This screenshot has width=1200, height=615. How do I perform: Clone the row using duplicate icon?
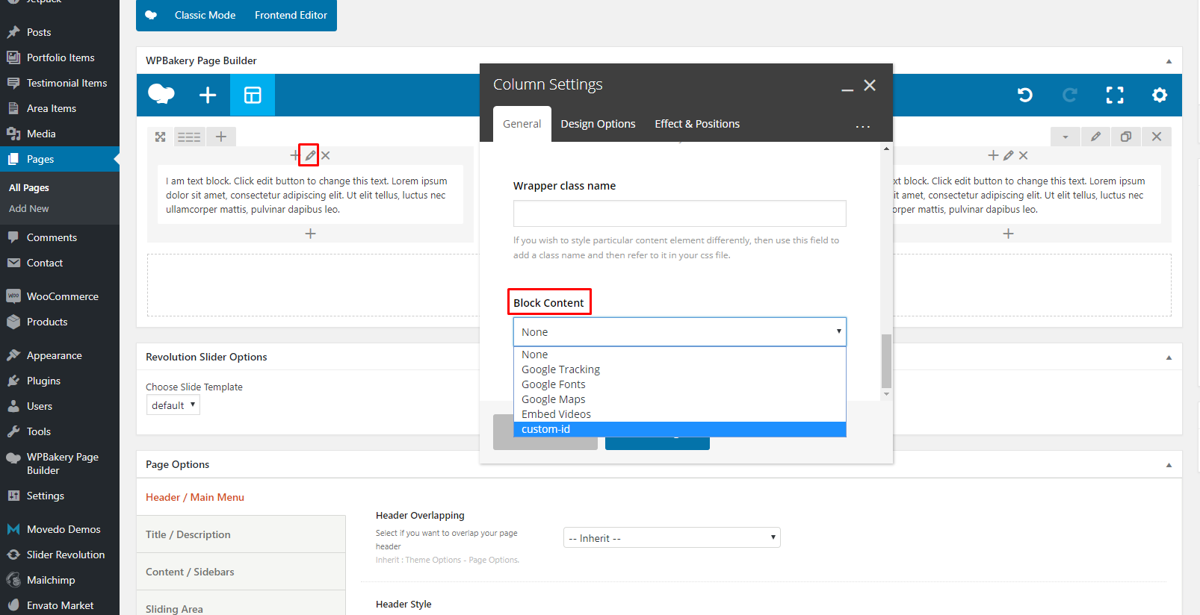tap(1125, 137)
